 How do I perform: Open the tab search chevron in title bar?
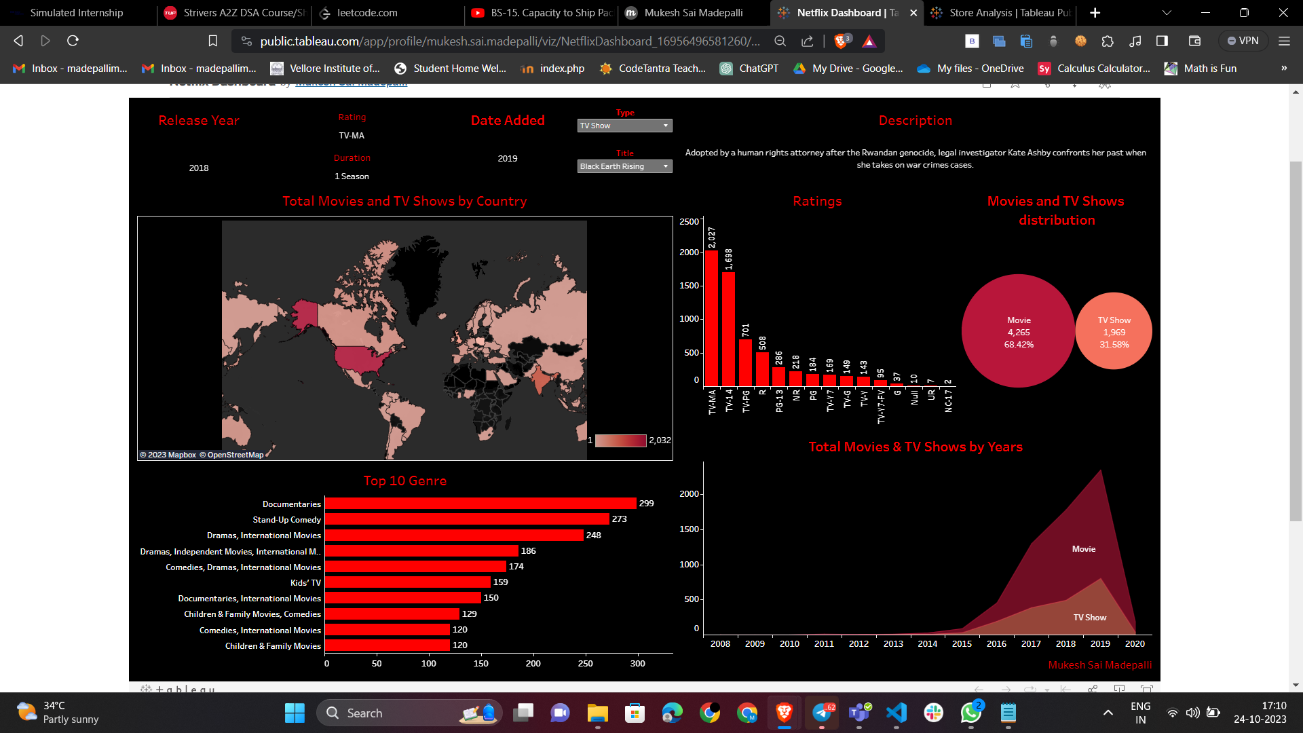click(1167, 12)
